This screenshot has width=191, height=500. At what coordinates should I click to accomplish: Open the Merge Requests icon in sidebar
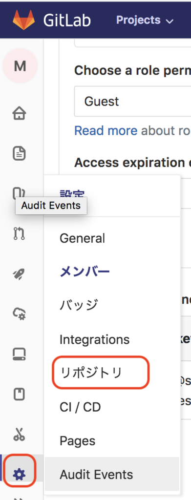coord(19,233)
